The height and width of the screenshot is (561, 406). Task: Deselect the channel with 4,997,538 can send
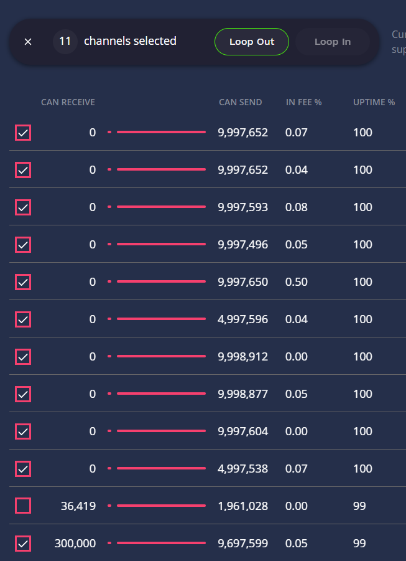23,468
